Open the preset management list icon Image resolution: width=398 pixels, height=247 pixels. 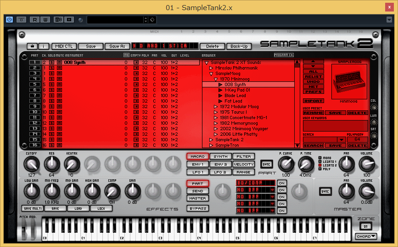point(69,20)
